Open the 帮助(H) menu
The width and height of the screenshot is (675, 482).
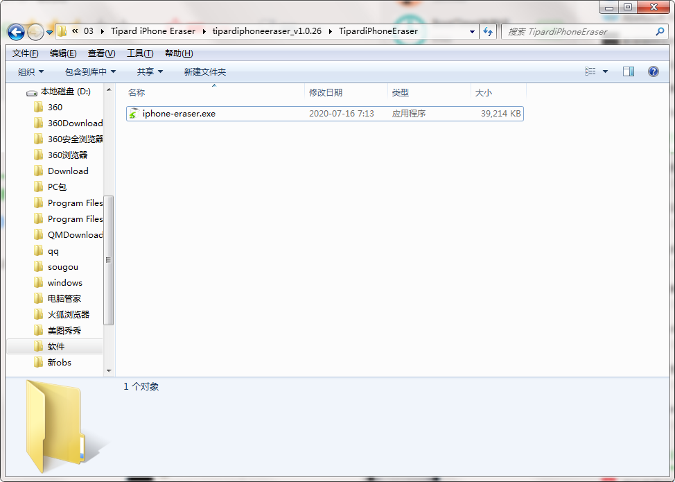[x=179, y=53]
